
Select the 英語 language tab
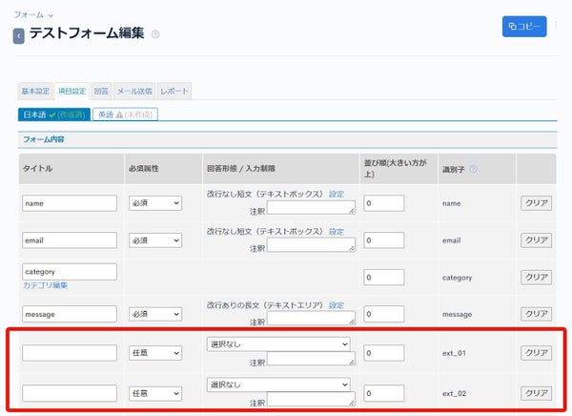point(125,114)
